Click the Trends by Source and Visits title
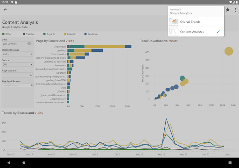The width and height of the screenshot is (239, 168). (x=22, y=113)
